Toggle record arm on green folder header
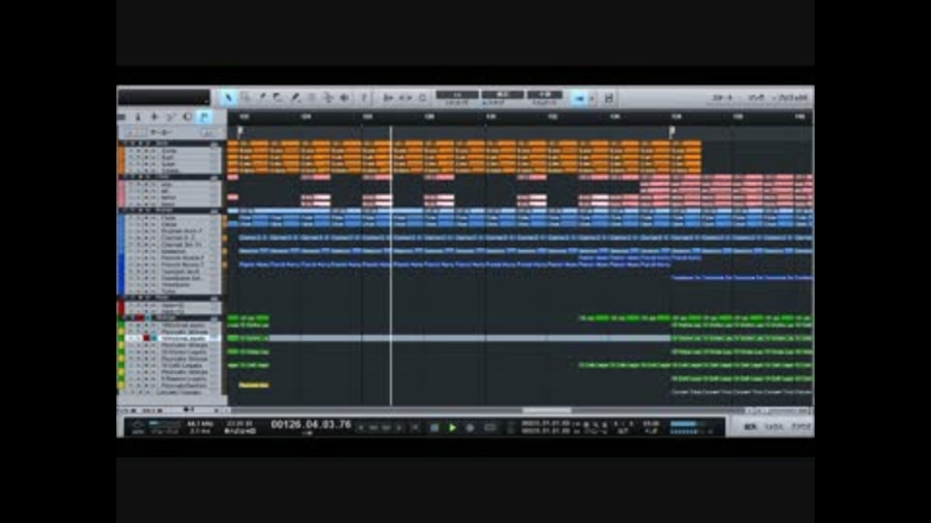This screenshot has width=931, height=523. 140,318
